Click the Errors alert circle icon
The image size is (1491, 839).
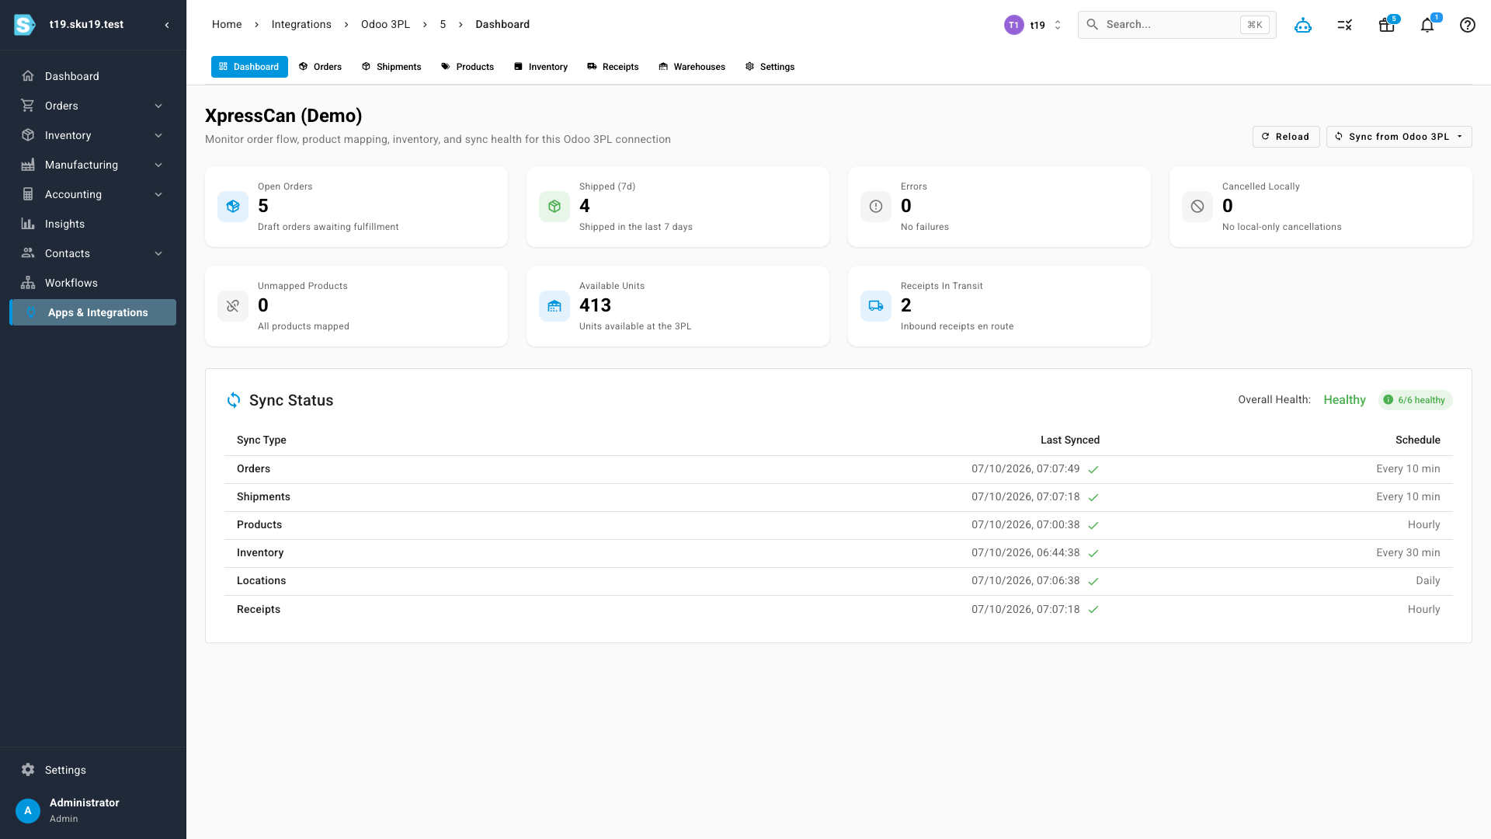click(x=876, y=207)
